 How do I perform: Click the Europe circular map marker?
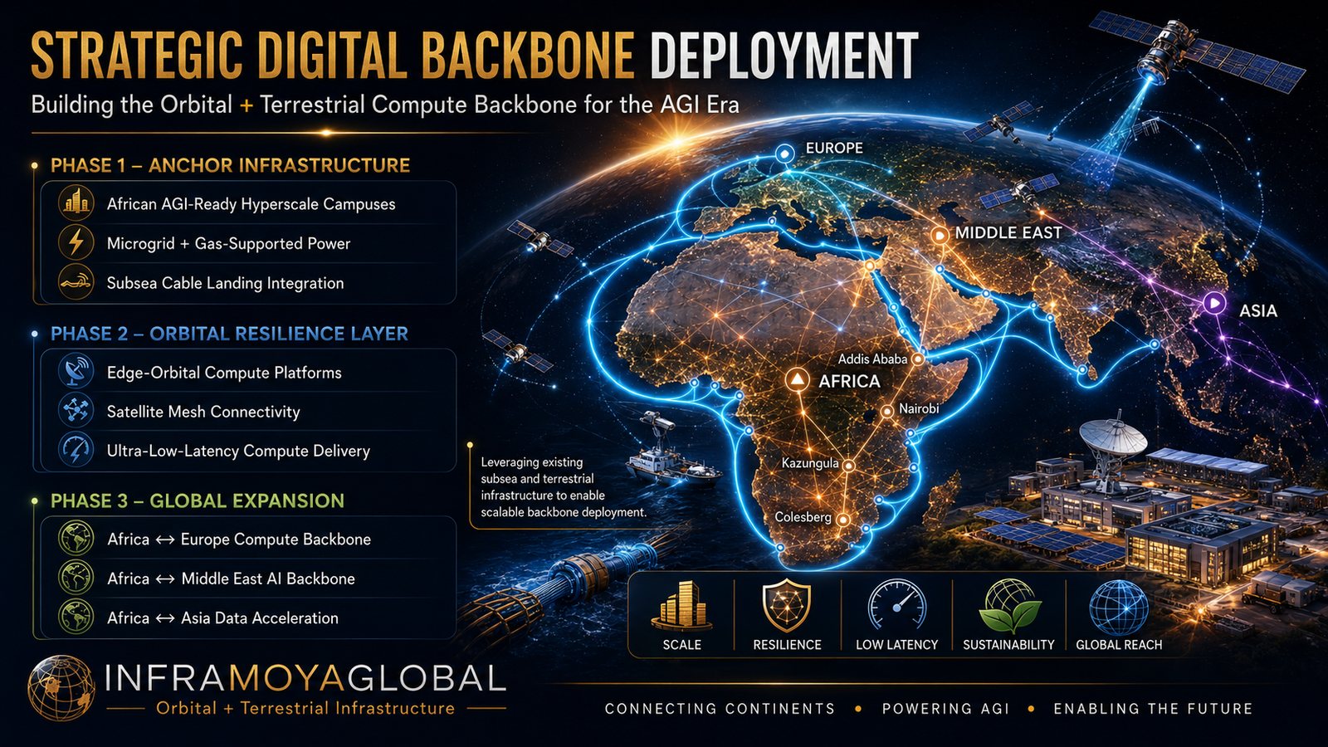point(784,154)
